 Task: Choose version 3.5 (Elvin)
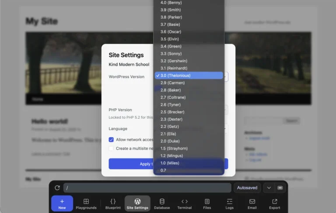(x=189, y=39)
